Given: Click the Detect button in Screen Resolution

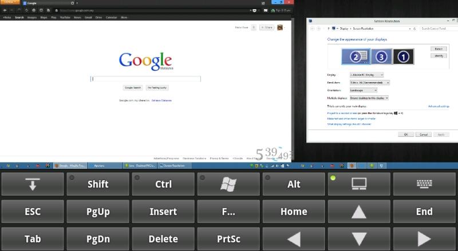Looking at the screenshot, I should coord(439,49).
